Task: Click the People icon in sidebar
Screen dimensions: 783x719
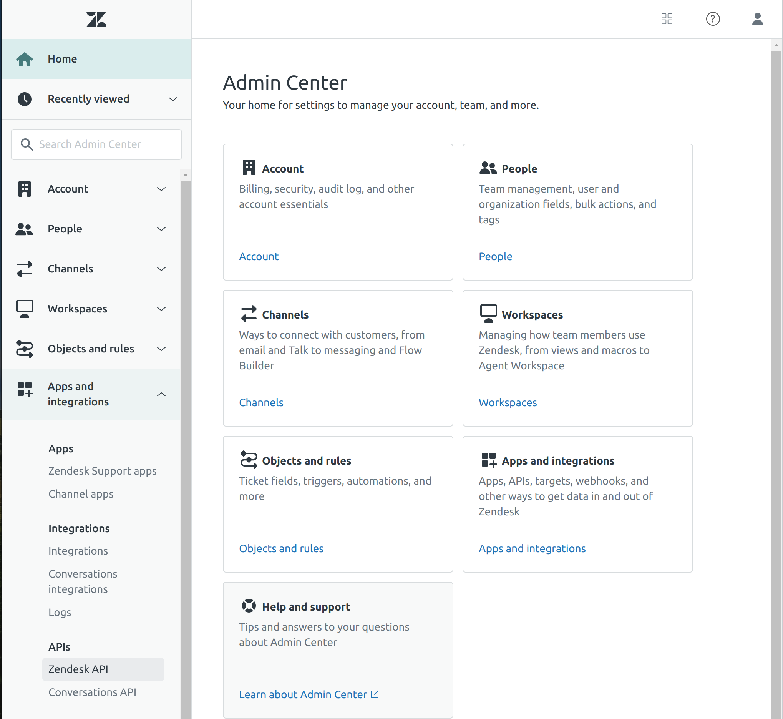Action: (24, 229)
